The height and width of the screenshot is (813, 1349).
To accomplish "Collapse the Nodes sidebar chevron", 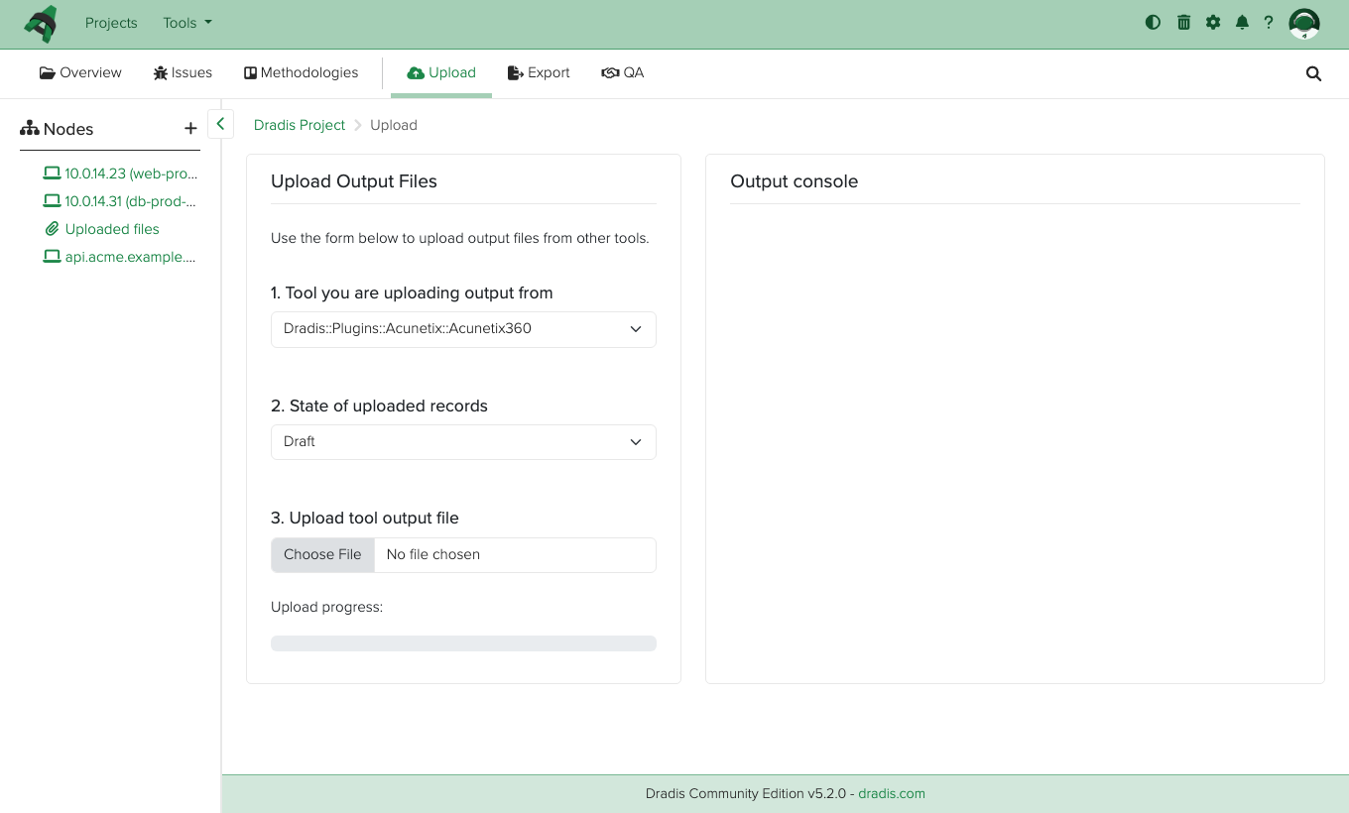I will 220,124.
